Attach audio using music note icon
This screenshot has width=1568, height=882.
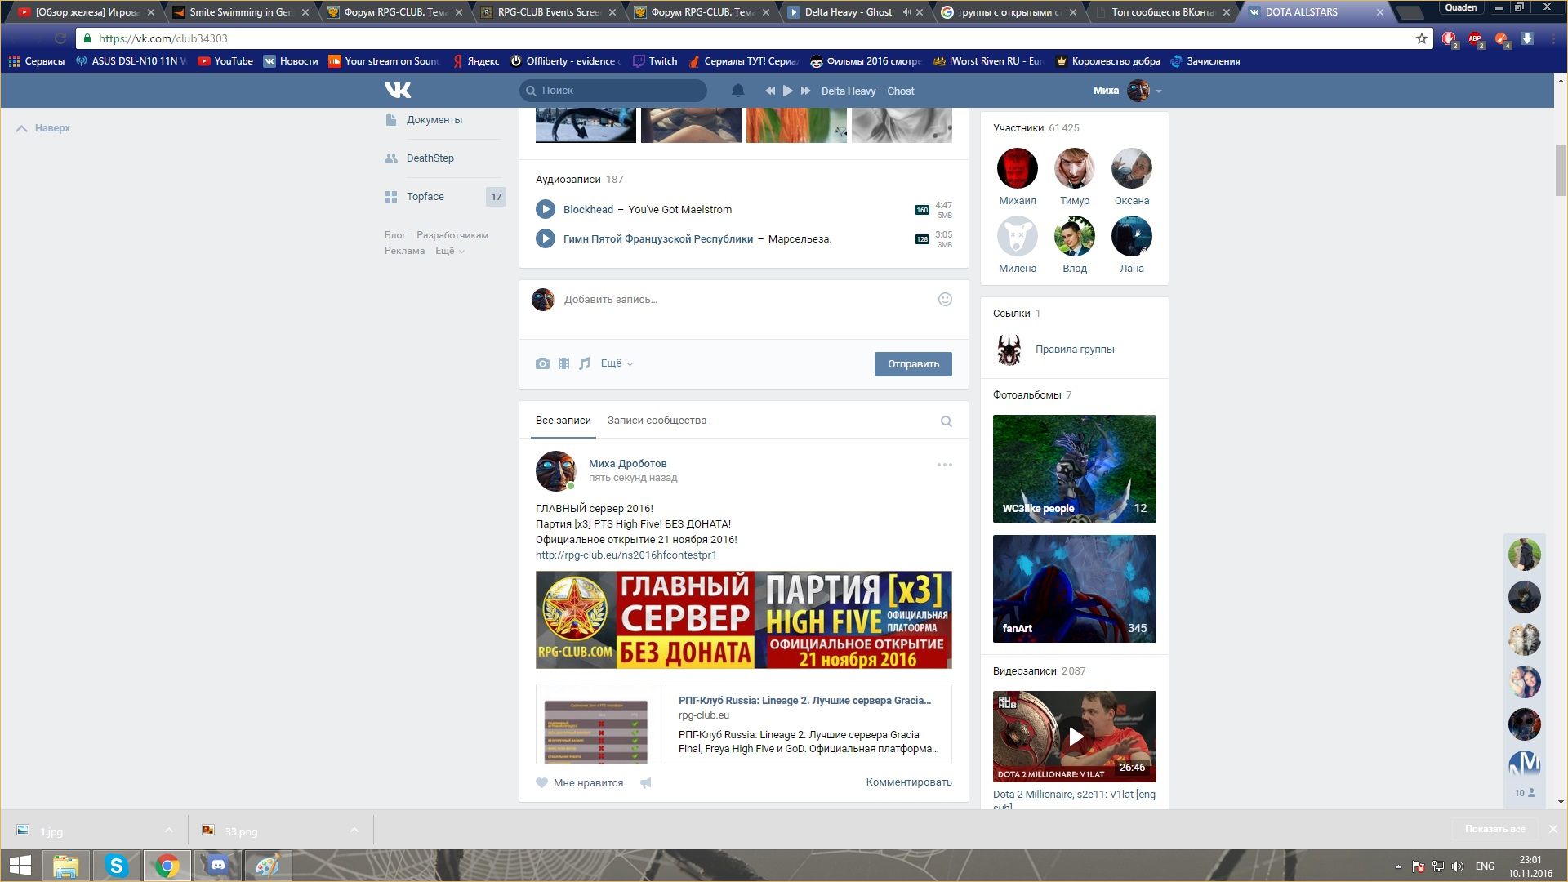coord(585,363)
